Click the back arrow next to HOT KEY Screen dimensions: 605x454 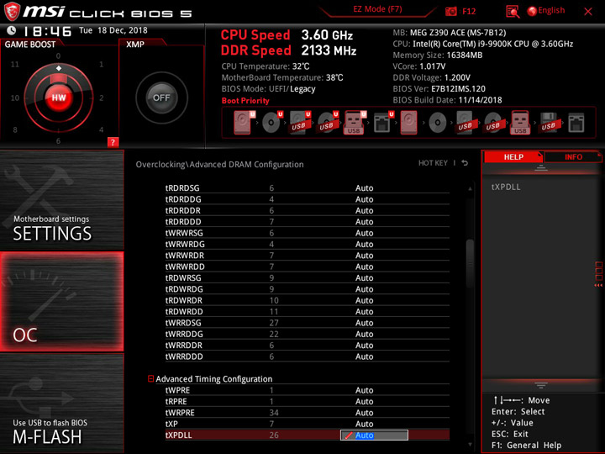point(465,163)
